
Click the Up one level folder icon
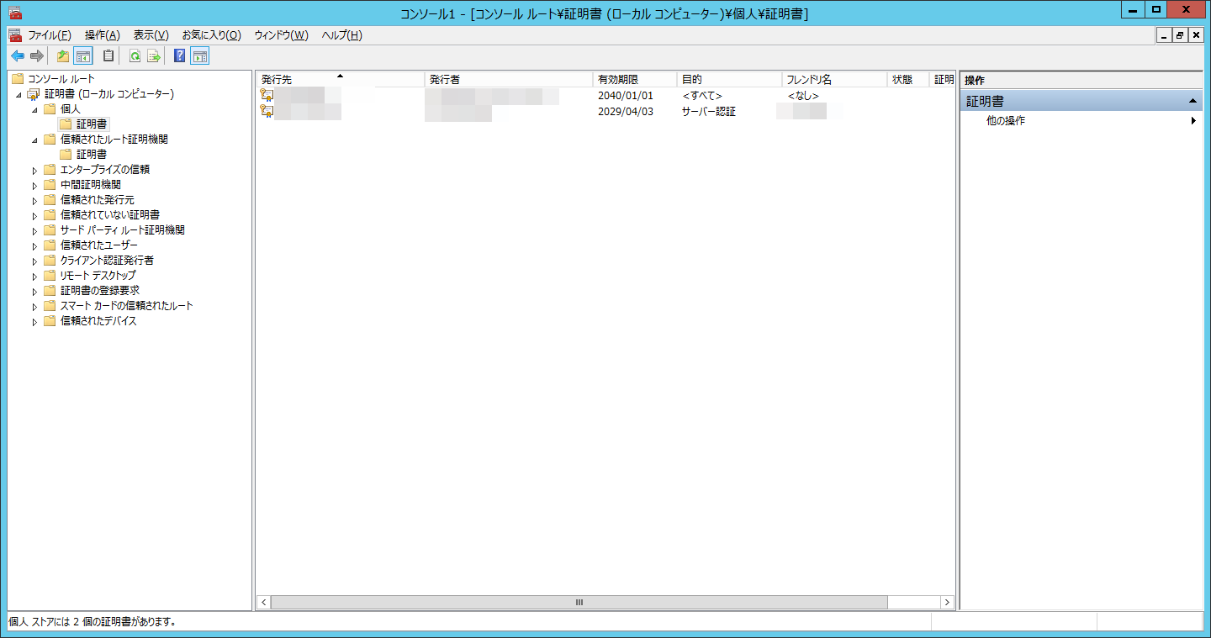63,56
